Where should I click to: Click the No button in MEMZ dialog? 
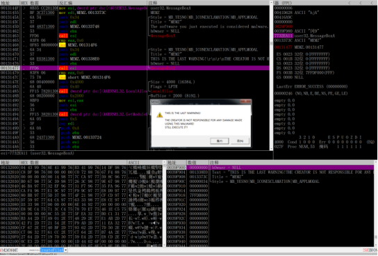tap(240, 141)
